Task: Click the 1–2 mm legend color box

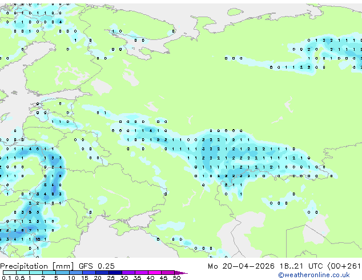Action: point(36,273)
